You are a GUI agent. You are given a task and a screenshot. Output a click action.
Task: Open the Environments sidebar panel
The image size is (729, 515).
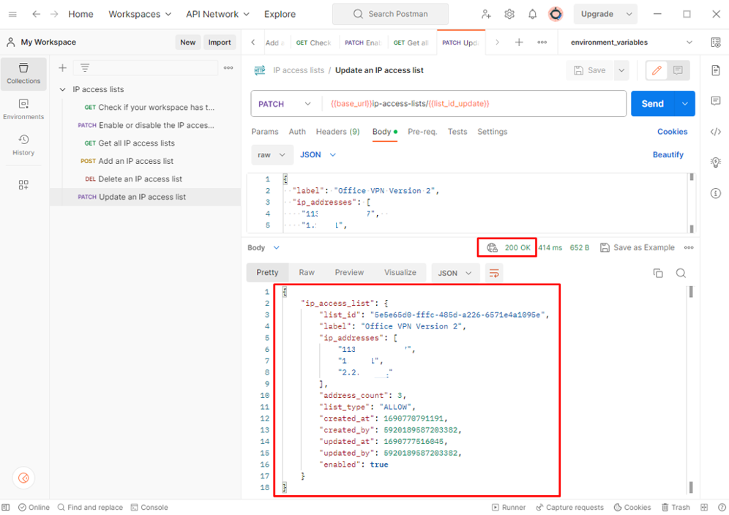pos(23,109)
